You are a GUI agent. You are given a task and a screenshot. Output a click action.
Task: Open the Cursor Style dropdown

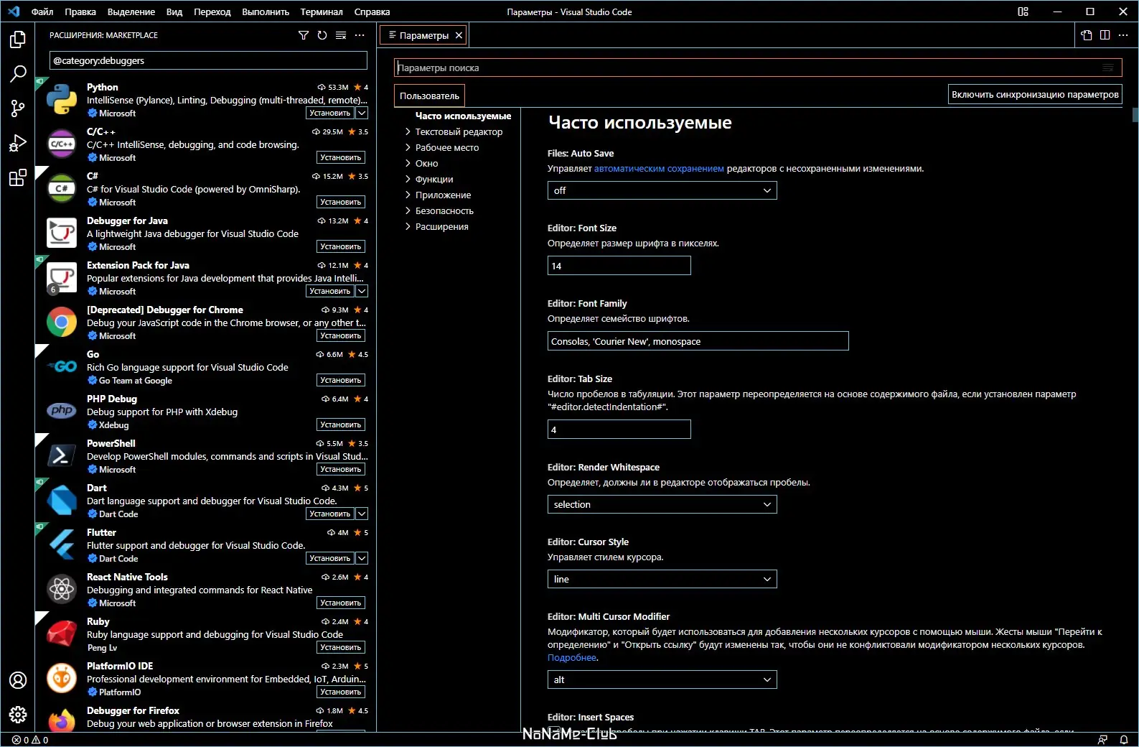pyautogui.click(x=662, y=579)
